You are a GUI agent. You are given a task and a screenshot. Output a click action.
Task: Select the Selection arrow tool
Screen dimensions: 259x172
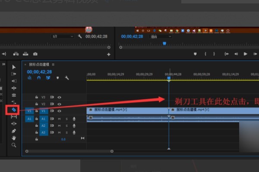pos(14,67)
